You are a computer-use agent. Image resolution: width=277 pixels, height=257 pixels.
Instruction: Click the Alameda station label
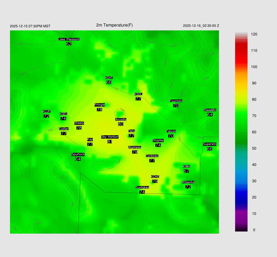point(135,147)
